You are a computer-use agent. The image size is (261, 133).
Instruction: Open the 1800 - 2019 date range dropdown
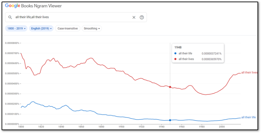(16, 28)
